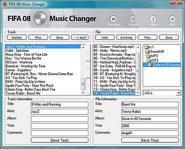Click file list scroll down arrow

[138, 93]
